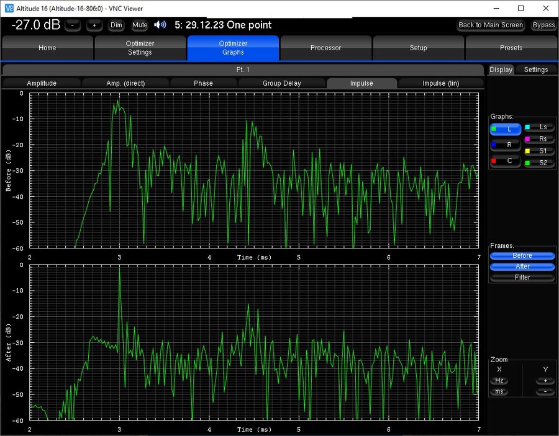The image size is (559, 436).
Task: Click the magenta Rs color swatch
Action: point(527,139)
